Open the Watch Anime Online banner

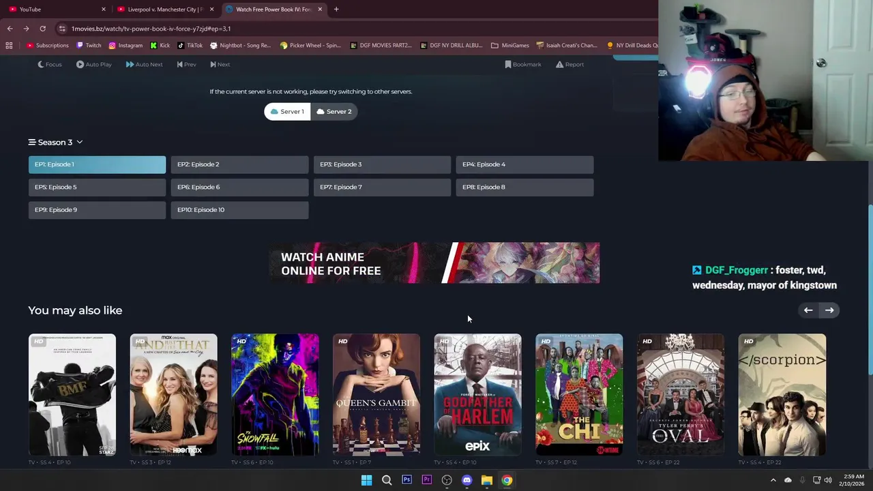pyautogui.click(x=434, y=263)
